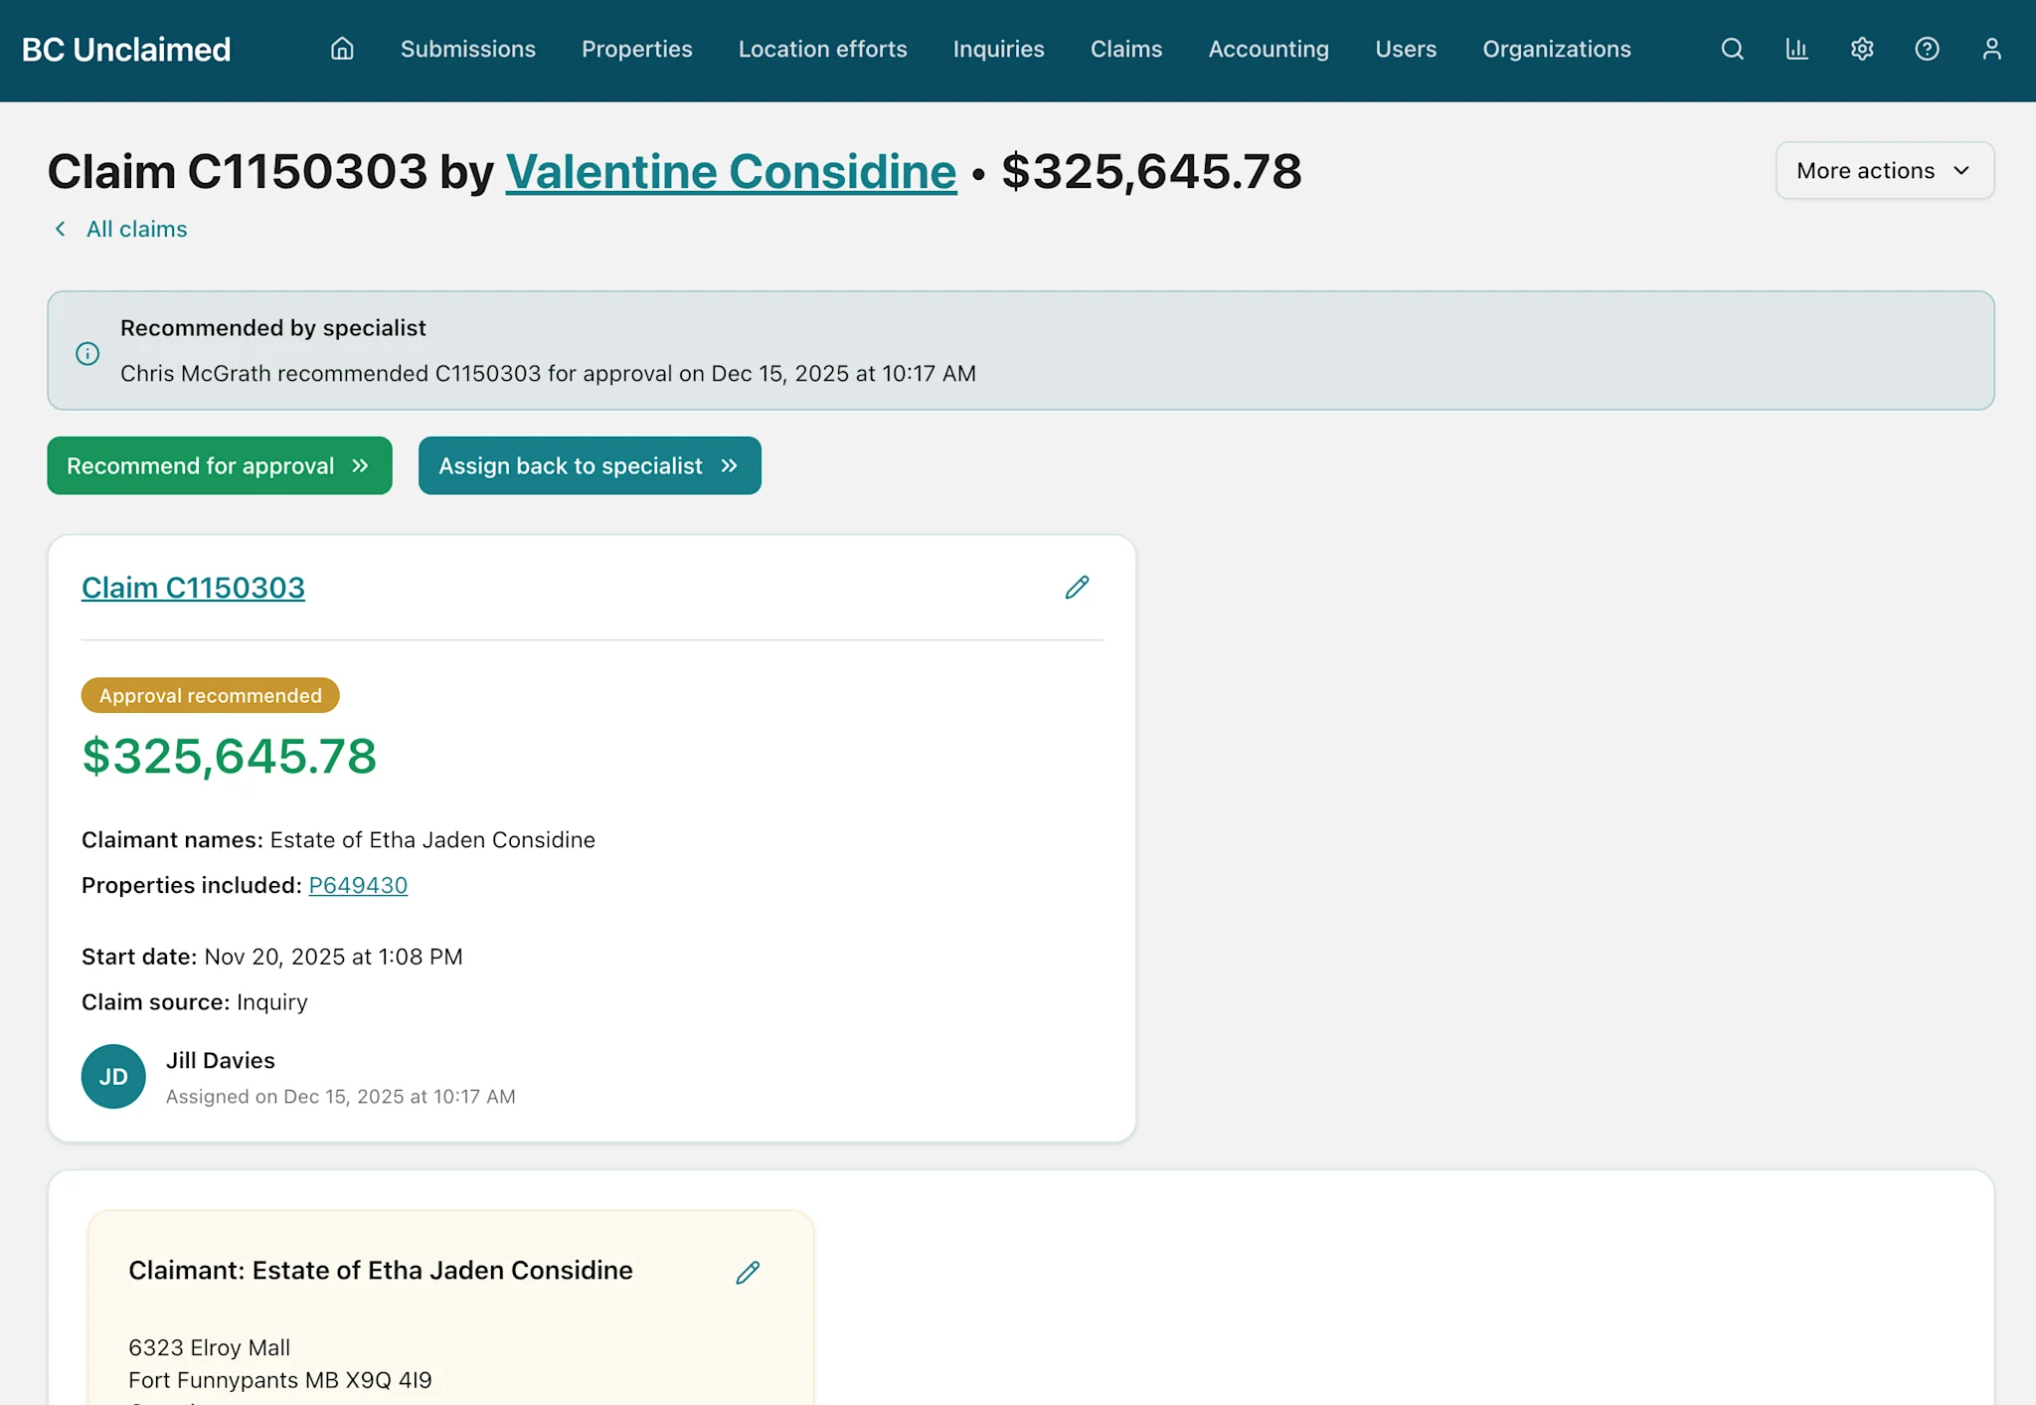This screenshot has width=2036, height=1405.
Task: Open Valentine Considine profile link
Action: pos(731,171)
